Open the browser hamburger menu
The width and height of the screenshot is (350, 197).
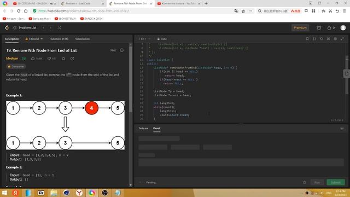pos(344,11)
